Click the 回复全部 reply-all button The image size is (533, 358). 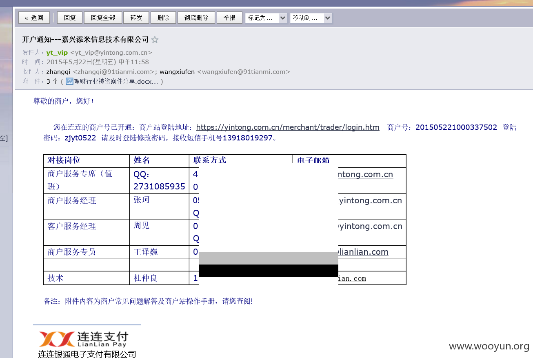click(x=103, y=18)
